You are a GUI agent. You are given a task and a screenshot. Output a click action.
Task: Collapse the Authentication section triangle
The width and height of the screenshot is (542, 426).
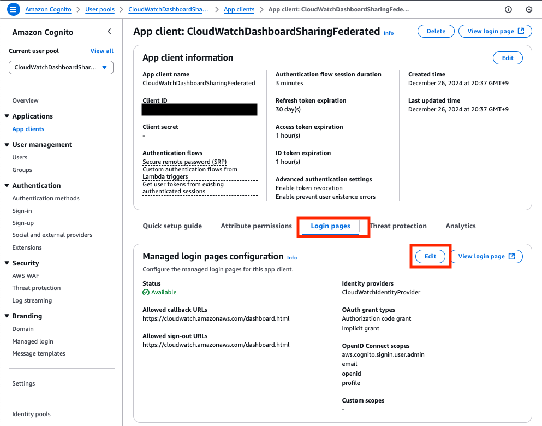(x=7, y=185)
